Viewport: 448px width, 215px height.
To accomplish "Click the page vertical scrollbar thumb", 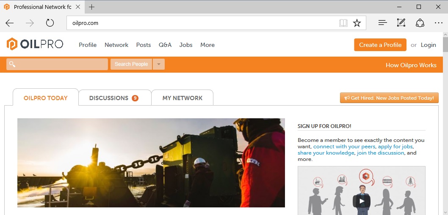I will click(x=445, y=44).
